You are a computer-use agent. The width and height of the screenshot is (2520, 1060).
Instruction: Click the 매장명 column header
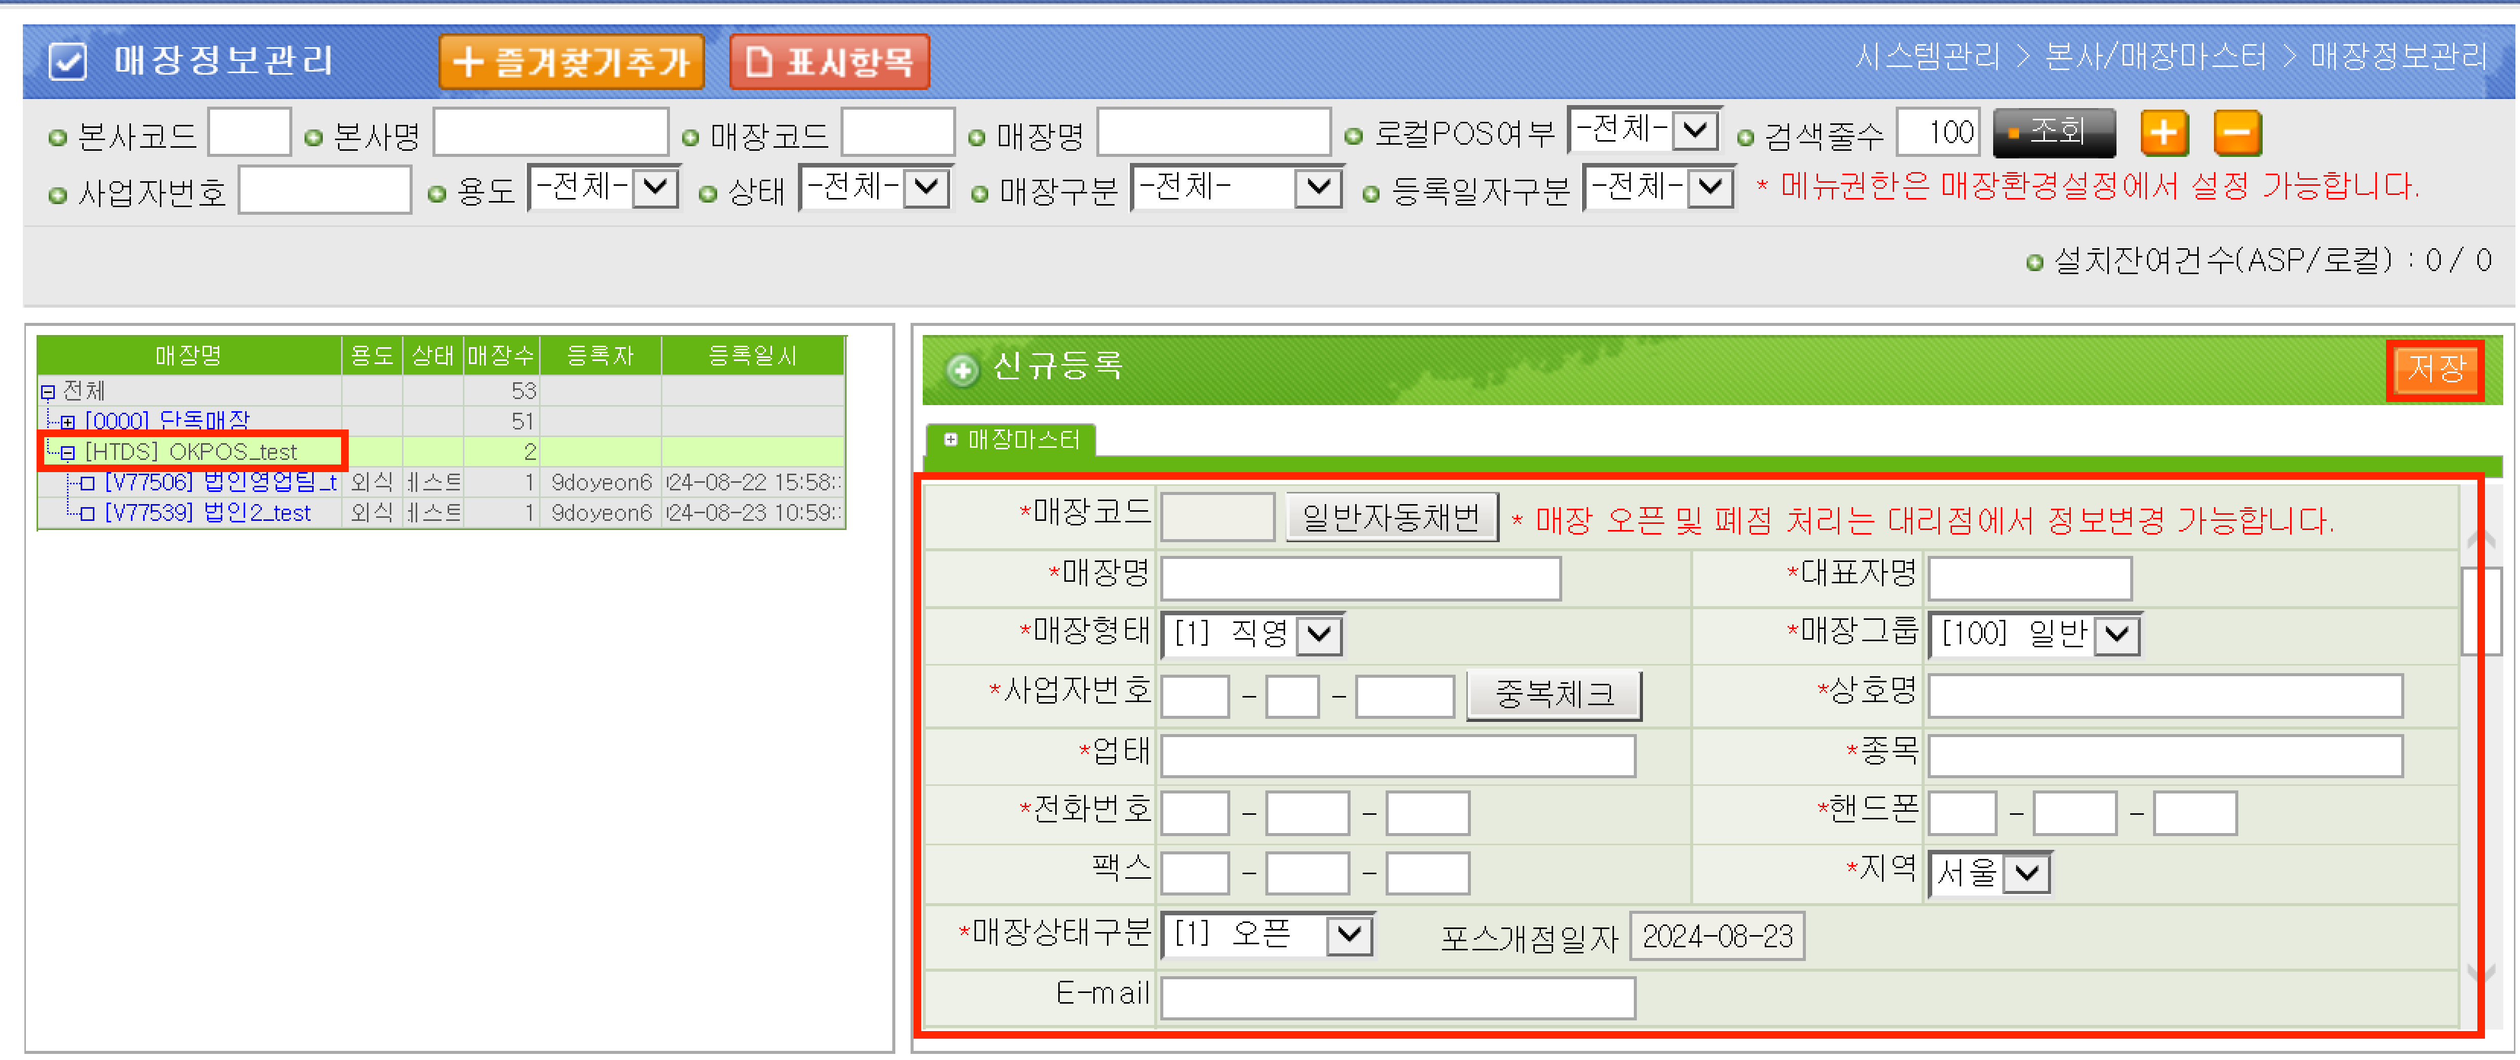click(188, 355)
